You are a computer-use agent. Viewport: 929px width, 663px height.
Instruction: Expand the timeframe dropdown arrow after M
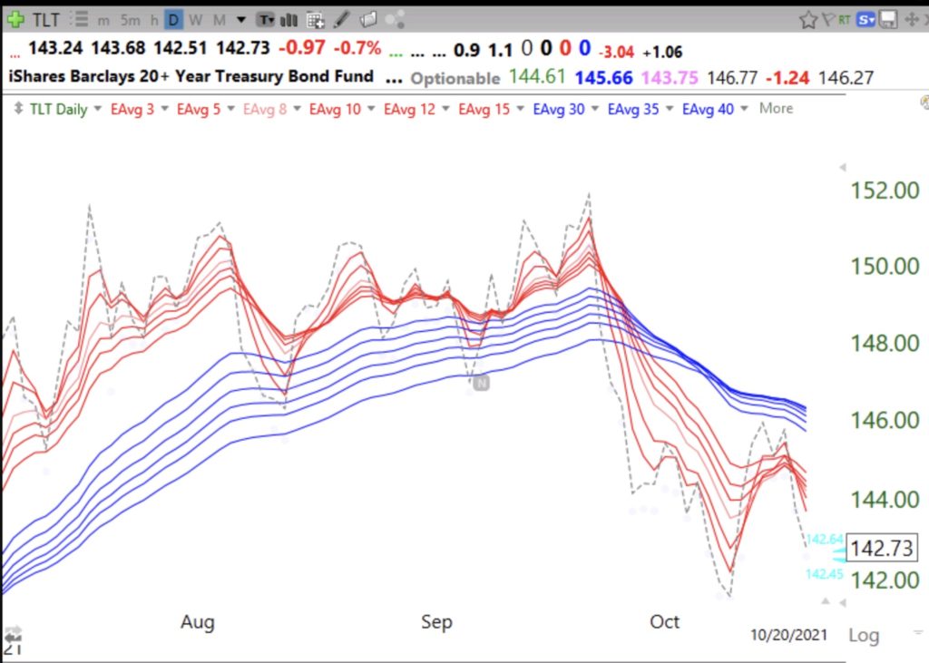click(x=240, y=19)
